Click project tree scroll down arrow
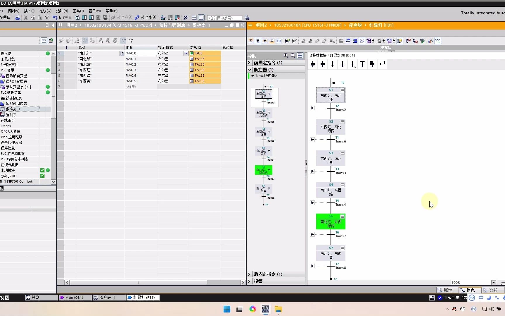 53,182
